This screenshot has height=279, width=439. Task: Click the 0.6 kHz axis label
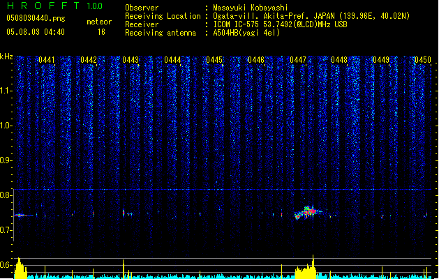6,265
